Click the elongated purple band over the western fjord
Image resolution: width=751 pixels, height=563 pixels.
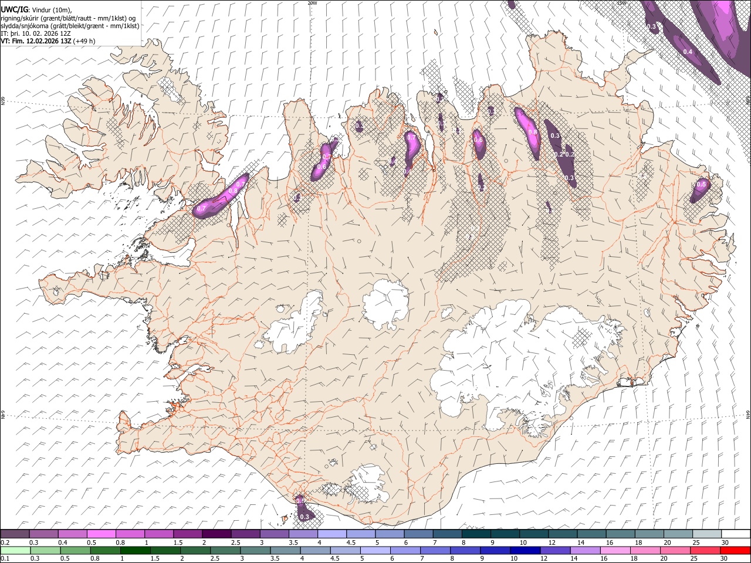tap(221, 196)
